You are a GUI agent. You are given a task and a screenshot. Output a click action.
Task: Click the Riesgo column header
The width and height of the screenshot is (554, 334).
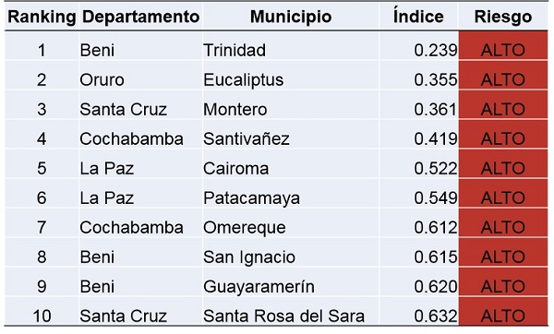point(503,17)
